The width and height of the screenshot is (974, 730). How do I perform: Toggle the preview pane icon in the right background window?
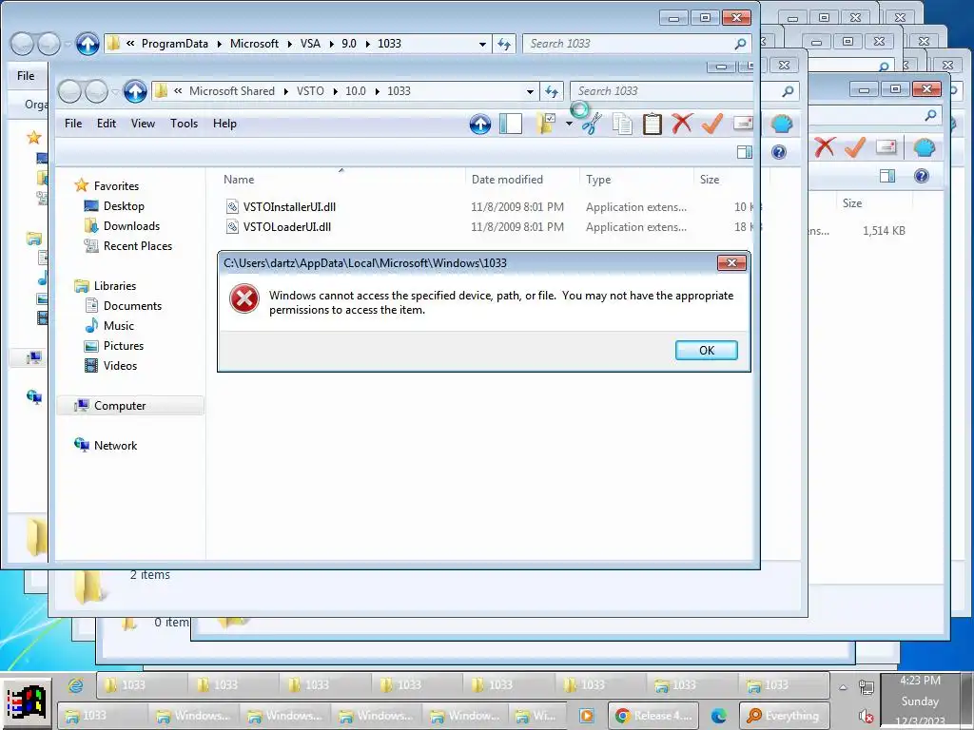[x=887, y=176]
